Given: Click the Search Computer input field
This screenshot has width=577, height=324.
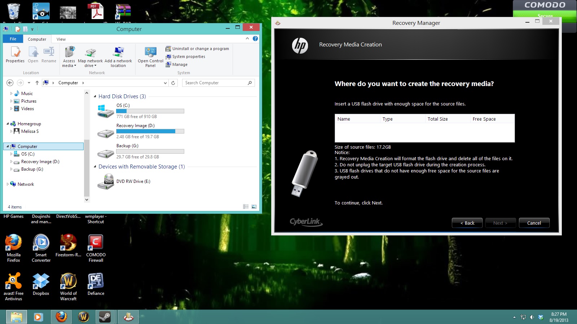Looking at the screenshot, I should [215, 83].
